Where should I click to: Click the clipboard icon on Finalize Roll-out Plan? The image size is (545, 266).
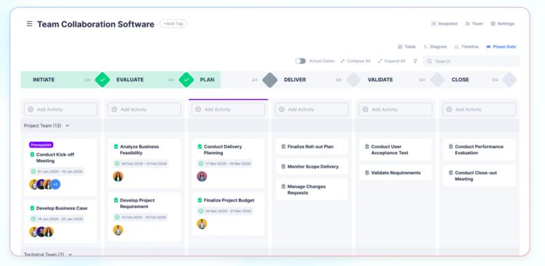tap(283, 147)
